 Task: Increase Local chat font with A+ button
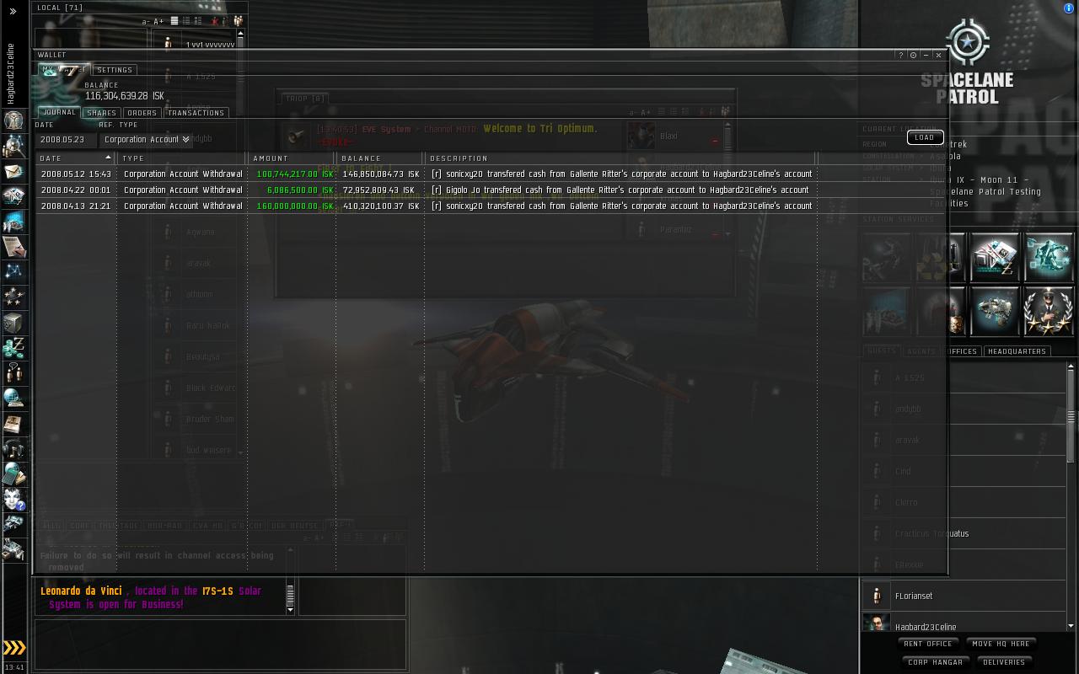coord(158,22)
